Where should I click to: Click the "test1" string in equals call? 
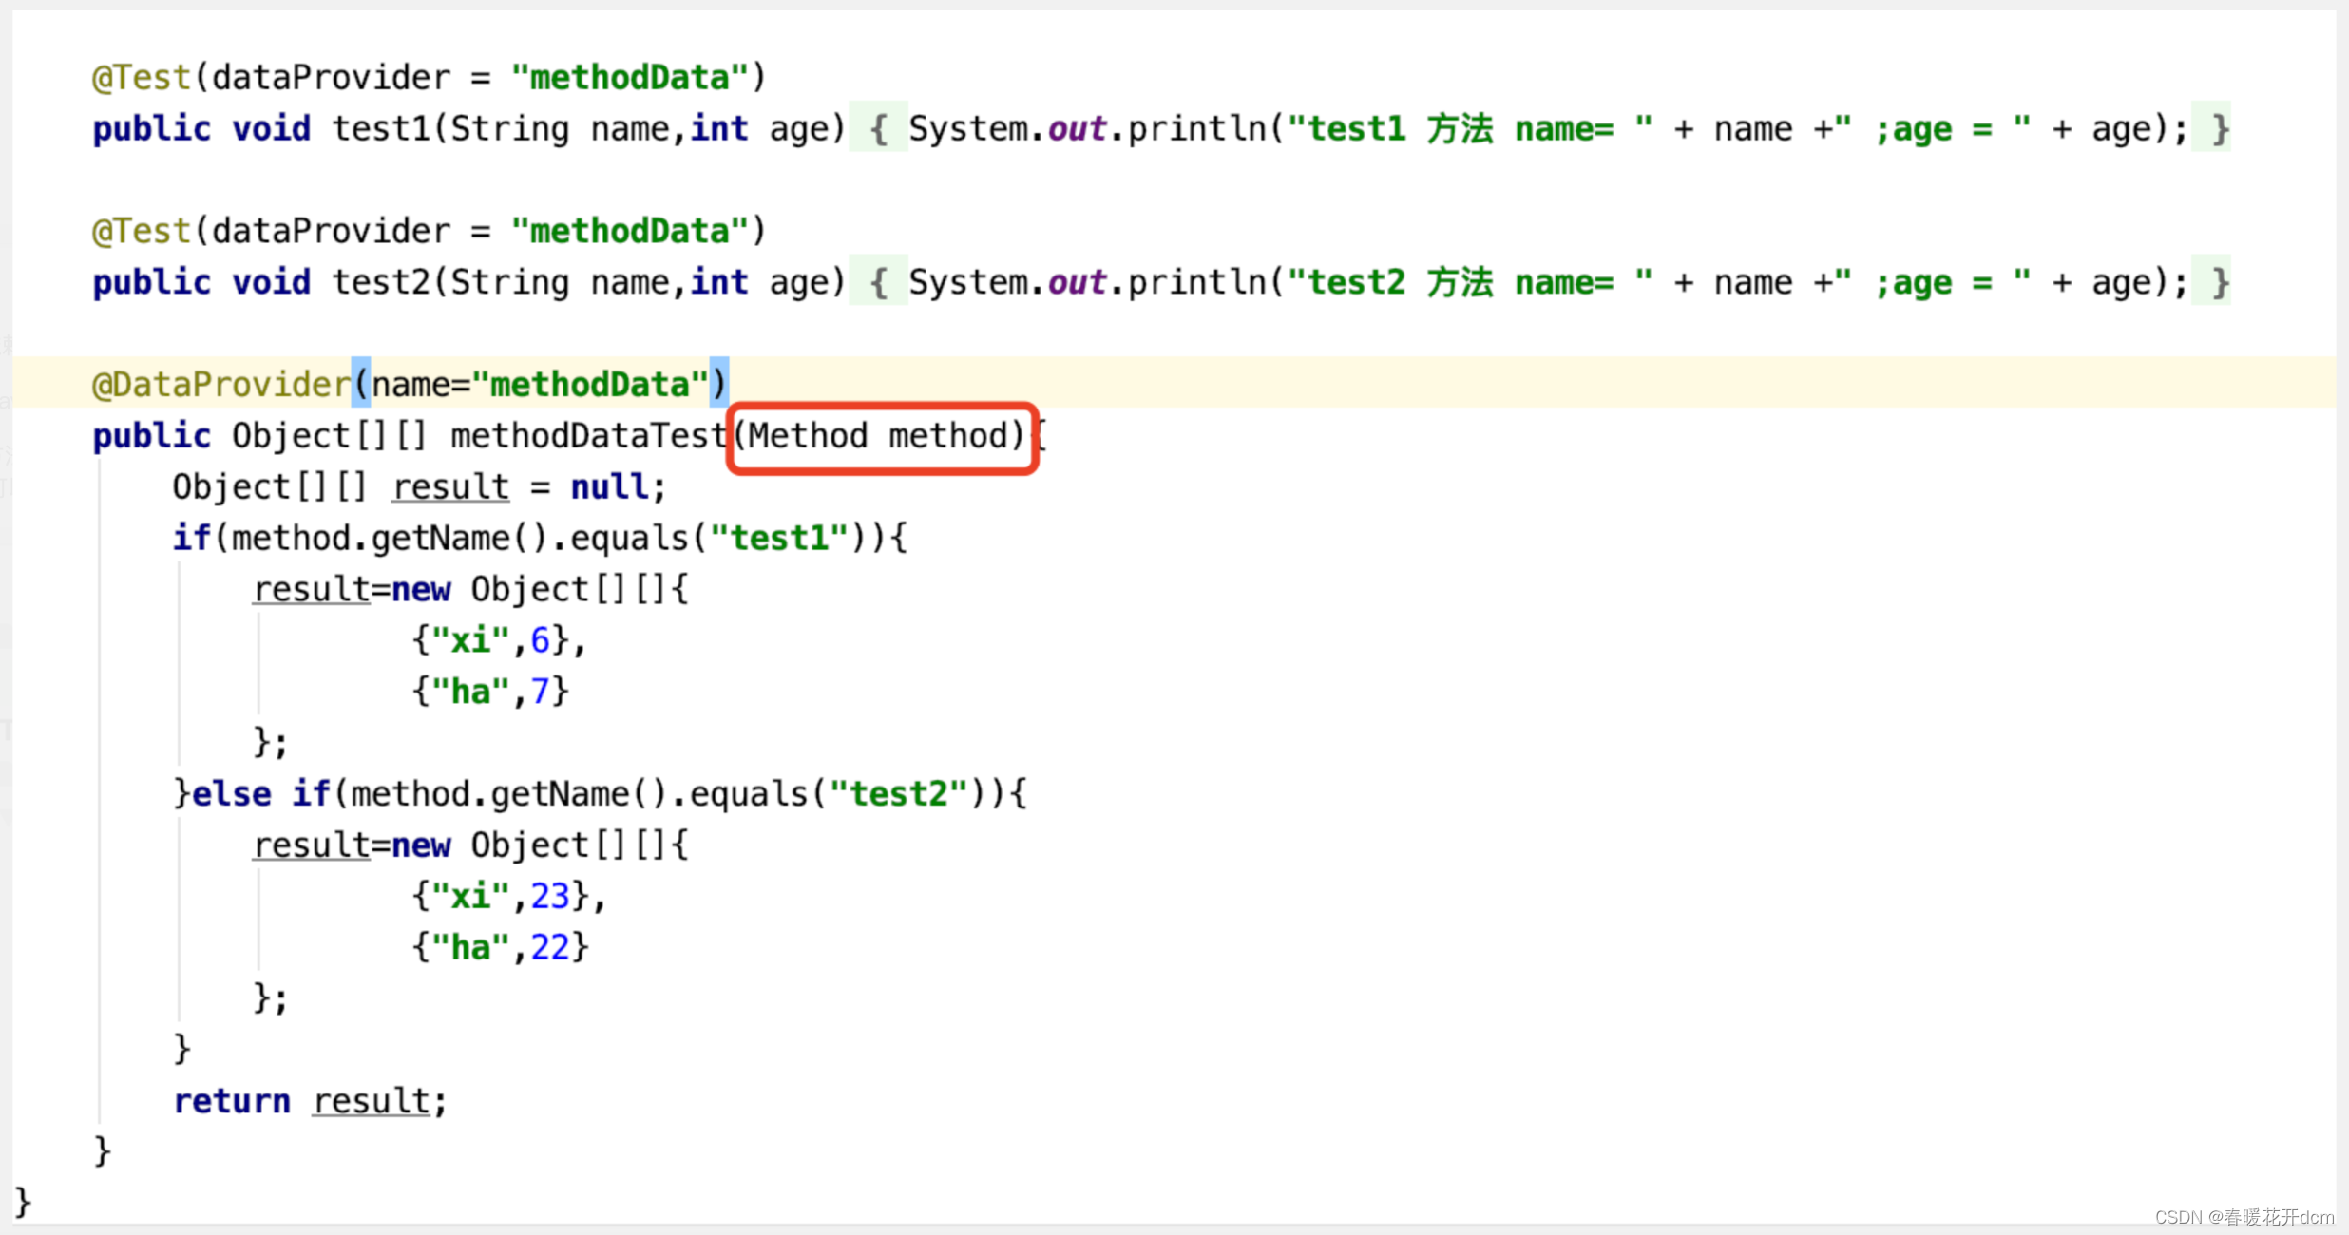778,538
